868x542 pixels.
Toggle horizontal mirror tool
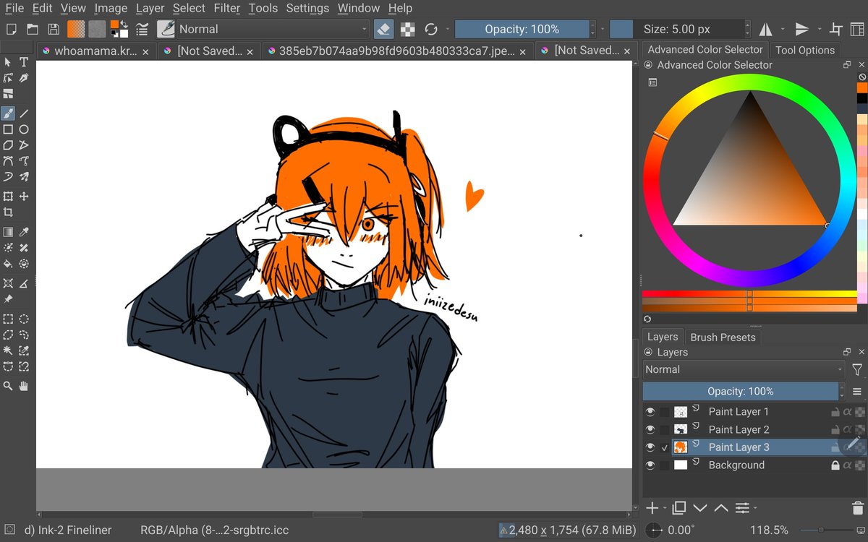[x=765, y=29]
